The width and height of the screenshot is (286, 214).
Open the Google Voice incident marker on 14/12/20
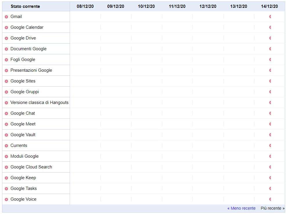[270, 199]
